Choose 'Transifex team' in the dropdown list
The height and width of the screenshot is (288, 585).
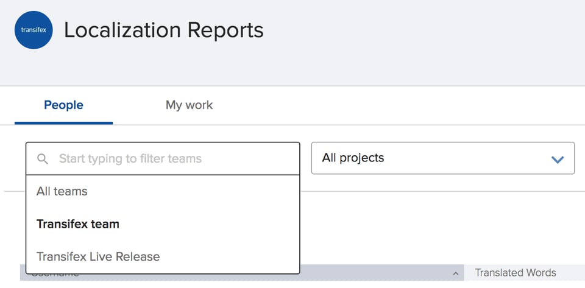78,224
